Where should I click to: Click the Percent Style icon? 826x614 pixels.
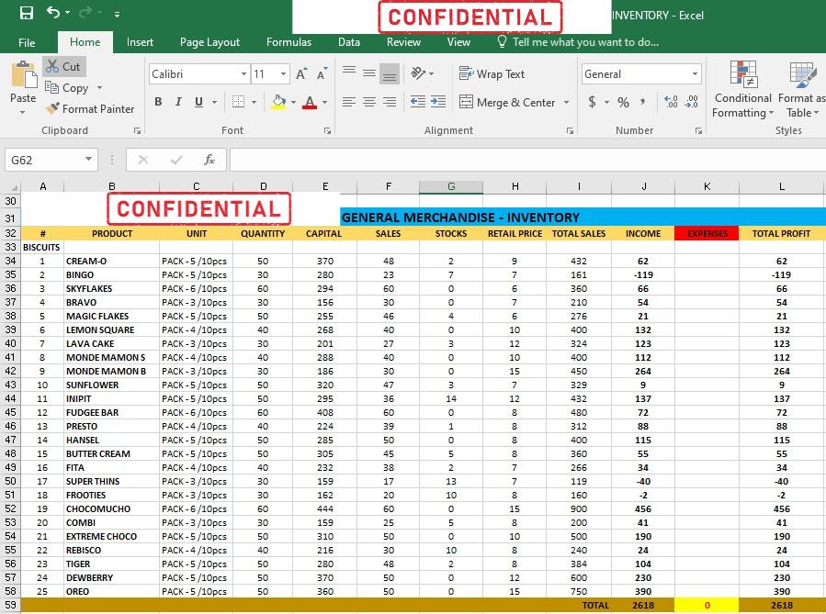click(x=623, y=102)
